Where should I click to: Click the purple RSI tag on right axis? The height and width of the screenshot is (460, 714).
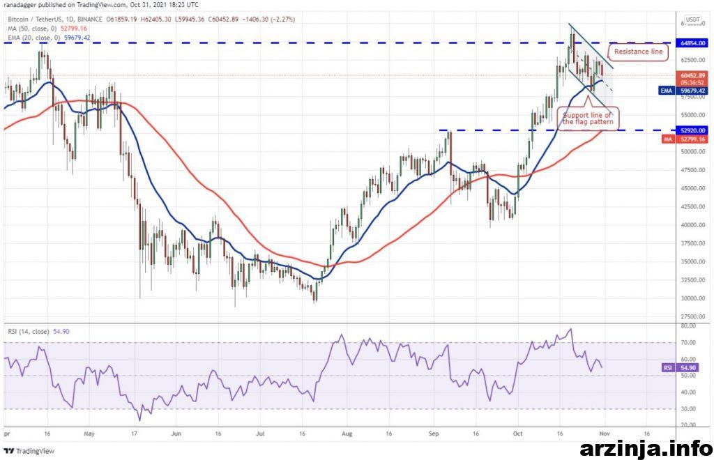click(x=666, y=367)
